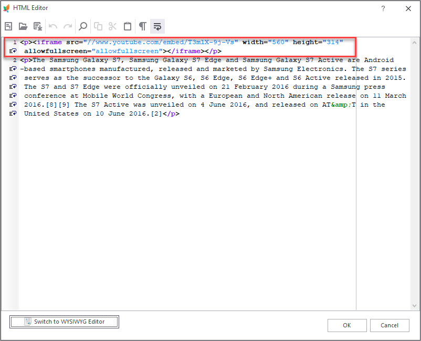Viewport: 421px width, 341px height.
Task: Dismiss dialog with Cancel button
Action: coord(390,325)
